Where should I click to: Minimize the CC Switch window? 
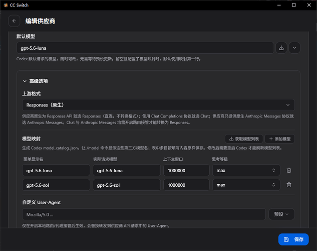(279, 5)
